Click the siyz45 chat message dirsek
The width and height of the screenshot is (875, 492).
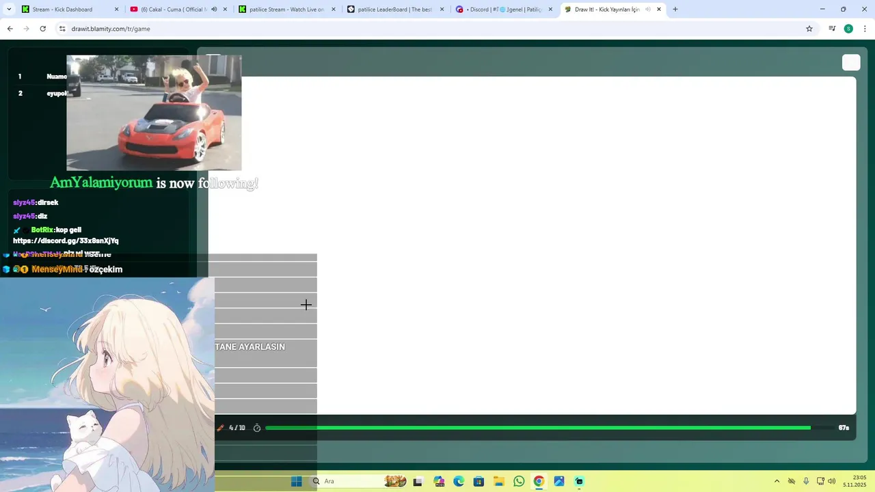(x=36, y=202)
